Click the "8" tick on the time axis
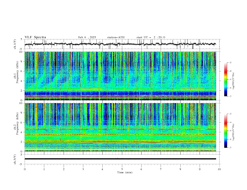 (180, 169)
